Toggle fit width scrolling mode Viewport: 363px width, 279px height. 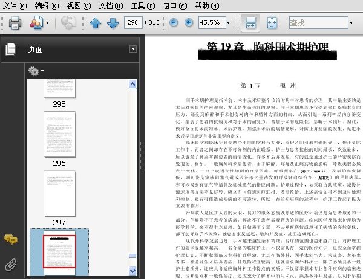pos(250,23)
